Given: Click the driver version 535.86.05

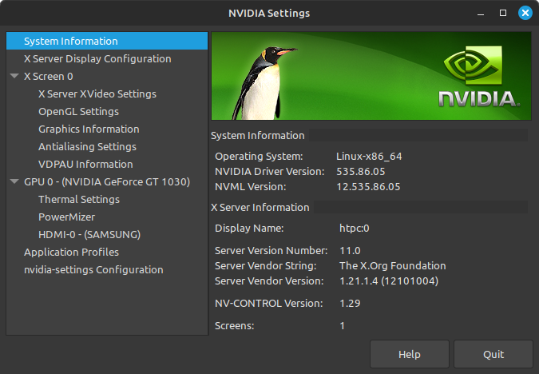Looking at the screenshot, I should pos(361,171).
